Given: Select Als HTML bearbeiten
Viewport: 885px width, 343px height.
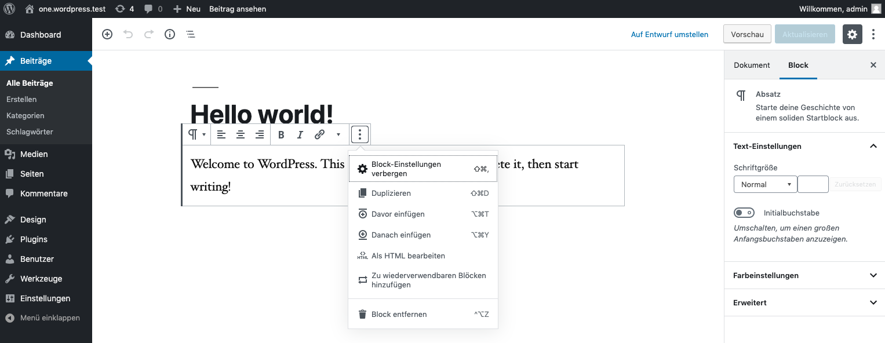Looking at the screenshot, I should click(x=423, y=256).
